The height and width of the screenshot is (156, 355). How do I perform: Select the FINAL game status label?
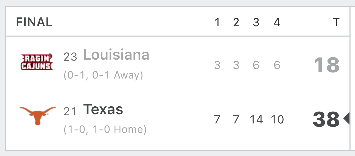point(34,22)
